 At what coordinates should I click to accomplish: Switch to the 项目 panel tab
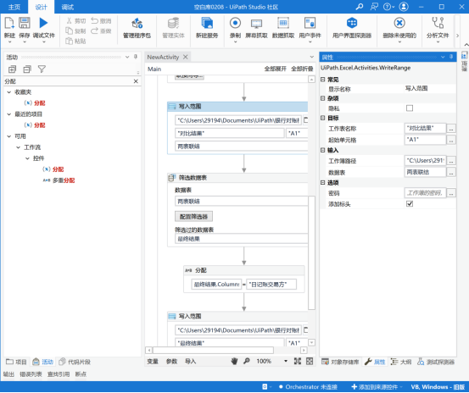pyautogui.click(x=17, y=362)
